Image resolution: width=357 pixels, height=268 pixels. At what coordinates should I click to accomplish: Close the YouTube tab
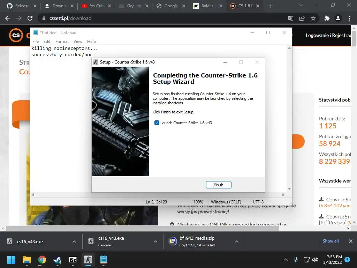(109, 6)
